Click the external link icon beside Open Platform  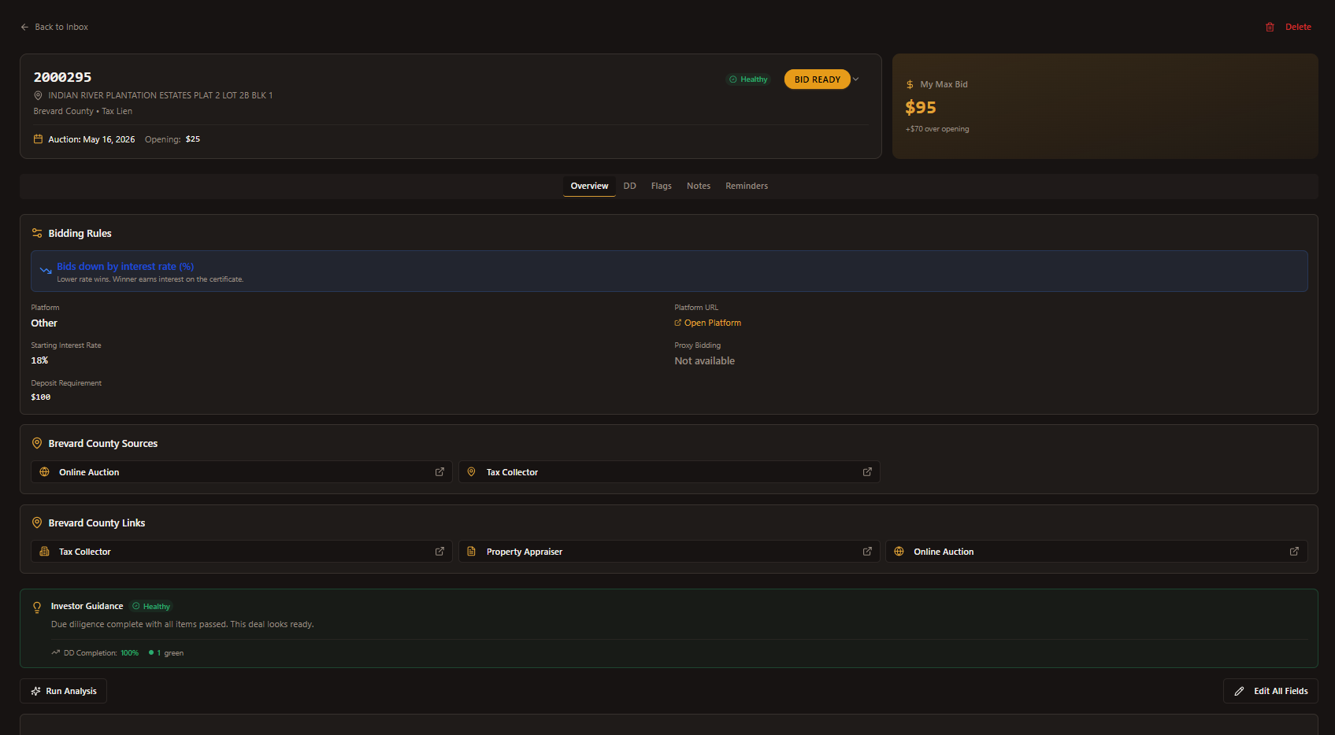[x=678, y=323]
